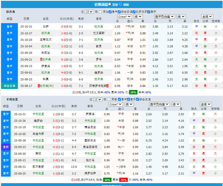Toggle 同客 checkbox in the 卡利亚里 section
This screenshot has width=223, height=186.
109,99
